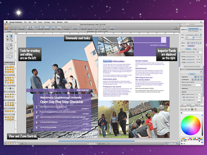Click the Opacity slider
Screen dimensions: 207x155
[190, 52]
